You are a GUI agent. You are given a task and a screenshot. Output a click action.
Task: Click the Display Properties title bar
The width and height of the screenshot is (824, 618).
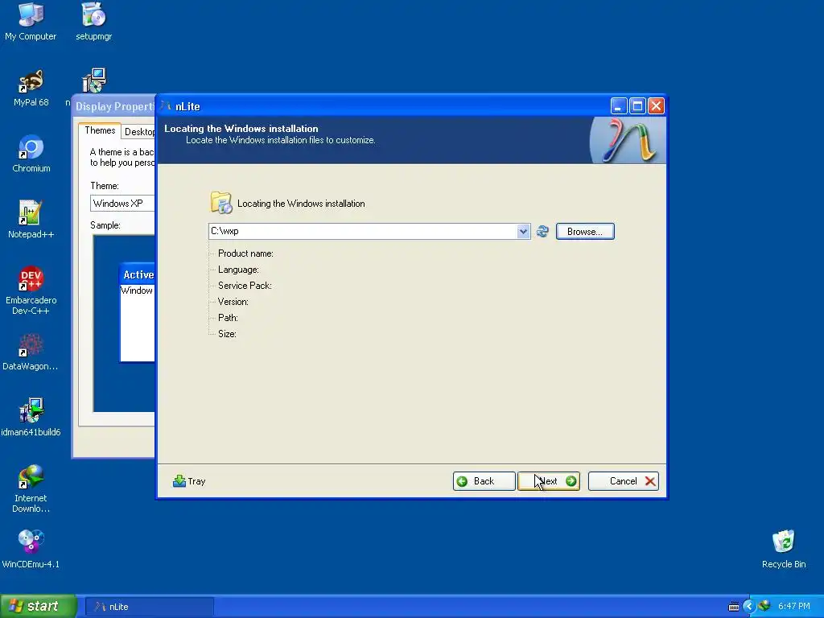[113, 106]
